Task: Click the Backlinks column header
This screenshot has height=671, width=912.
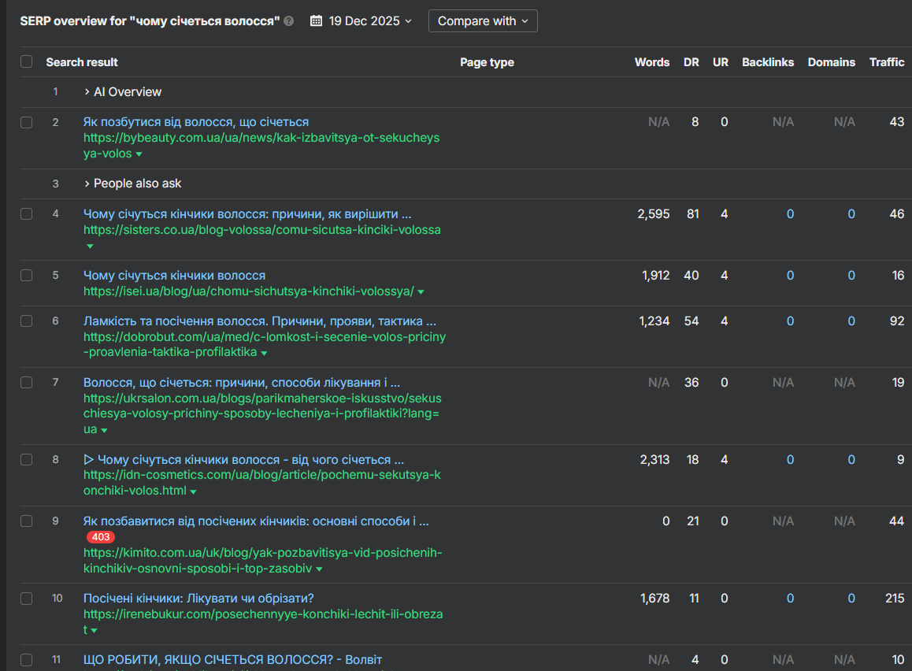Action: [x=768, y=62]
